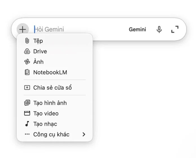196x158 pixels.
Task: Choose Tệp to attach a file
Action: tap(38, 41)
